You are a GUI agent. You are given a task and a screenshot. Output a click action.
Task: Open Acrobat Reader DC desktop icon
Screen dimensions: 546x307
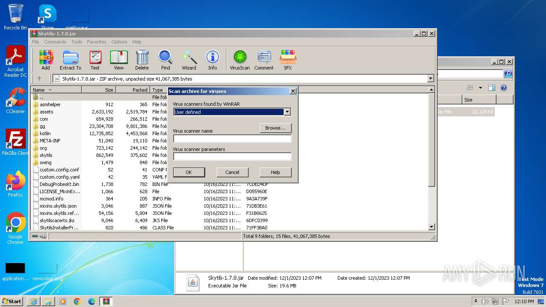(15, 62)
